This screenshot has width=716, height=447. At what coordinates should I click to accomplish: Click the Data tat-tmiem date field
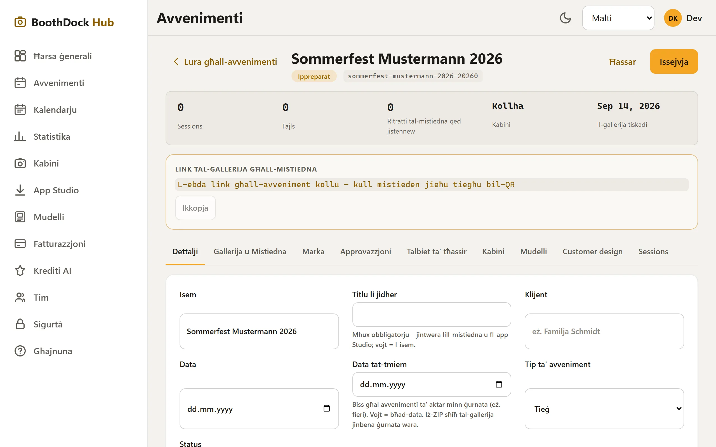[x=431, y=384]
